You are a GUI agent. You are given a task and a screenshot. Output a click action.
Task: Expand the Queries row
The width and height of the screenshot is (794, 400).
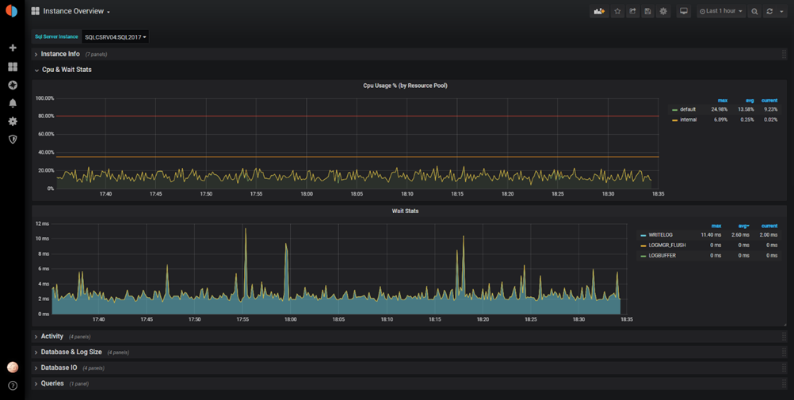click(x=52, y=383)
